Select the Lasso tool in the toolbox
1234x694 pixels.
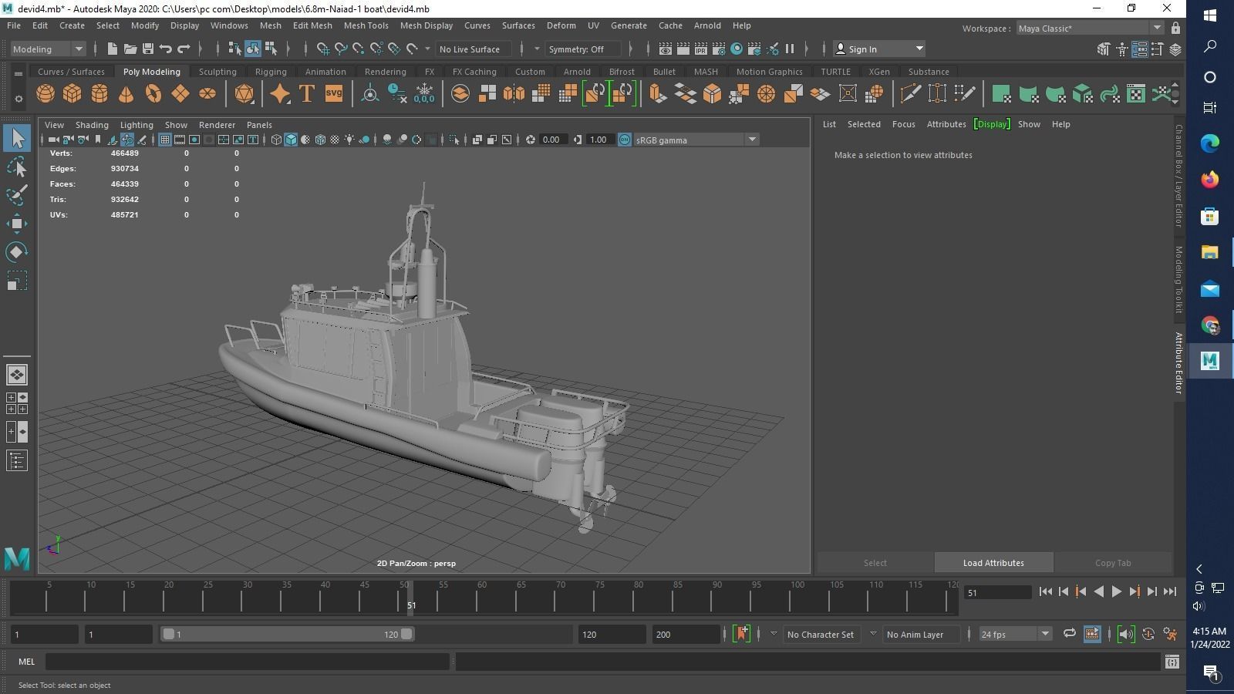(x=16, y=167)
